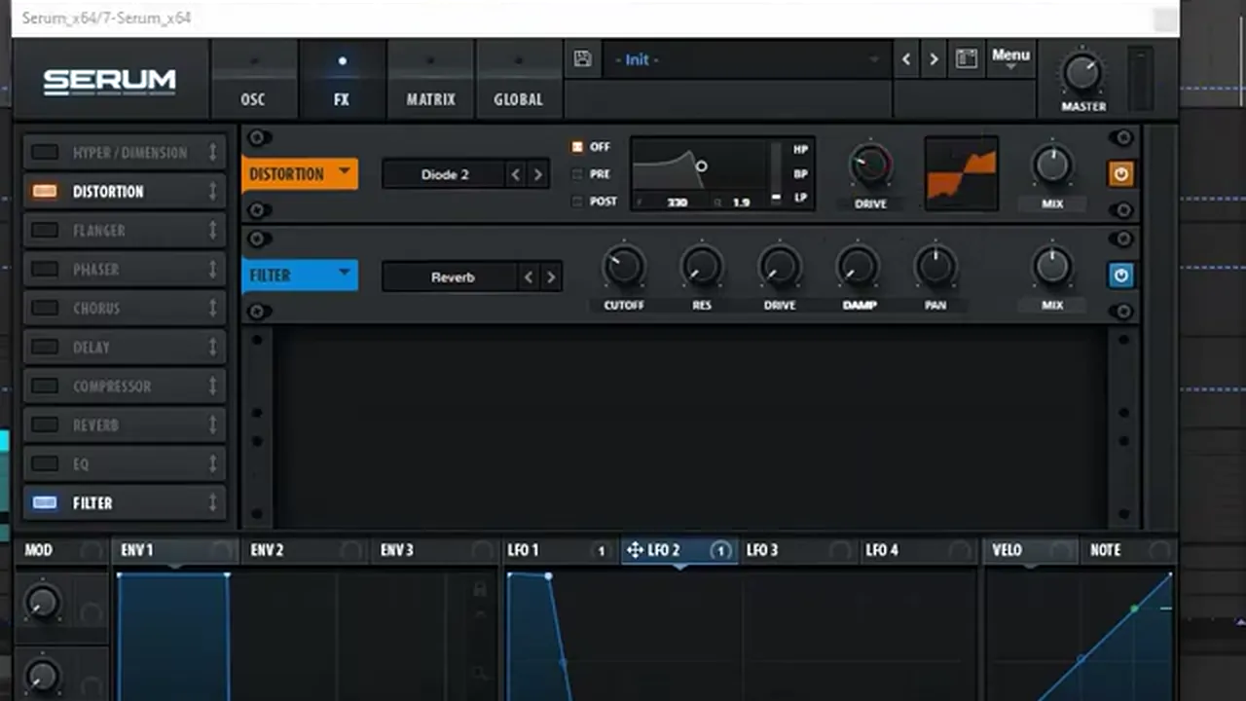Click the MASTER volume knob

click(1081, 73)
